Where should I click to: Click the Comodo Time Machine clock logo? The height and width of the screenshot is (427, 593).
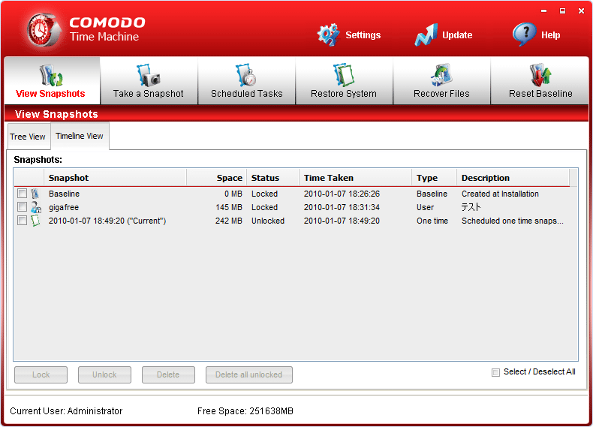44,30
